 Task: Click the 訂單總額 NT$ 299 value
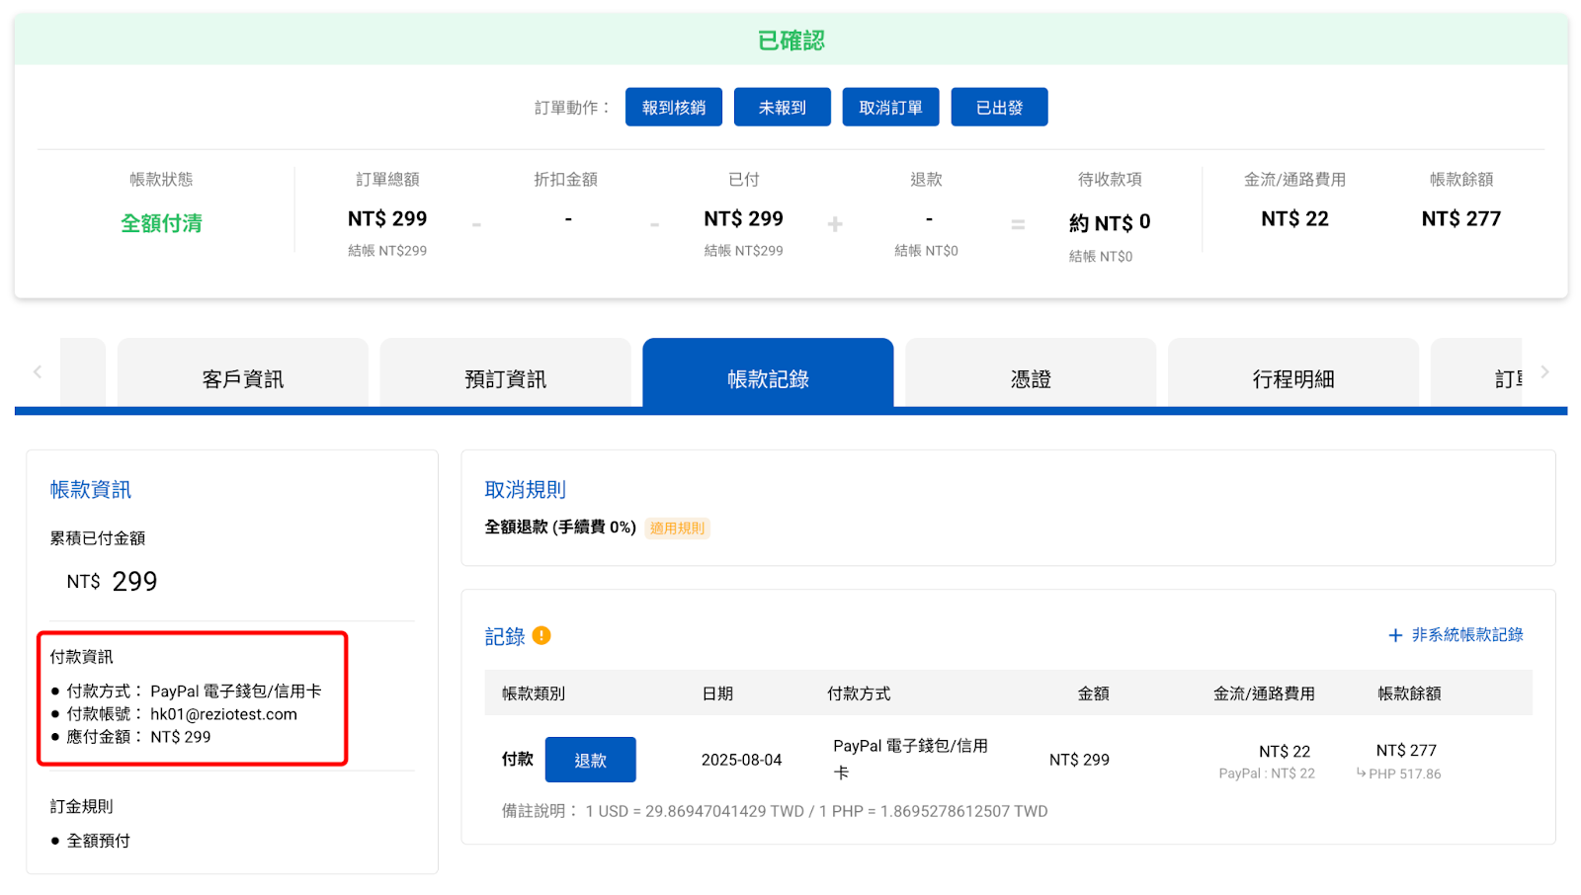pyautogui.click(x=387, y=219)
